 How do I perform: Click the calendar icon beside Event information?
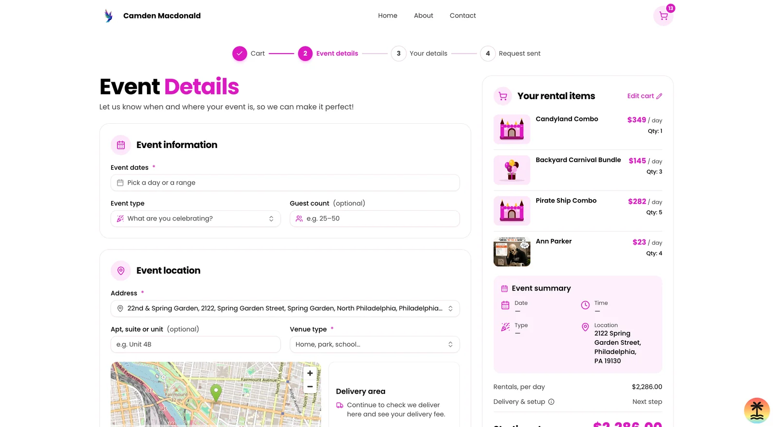click(121, 145)
